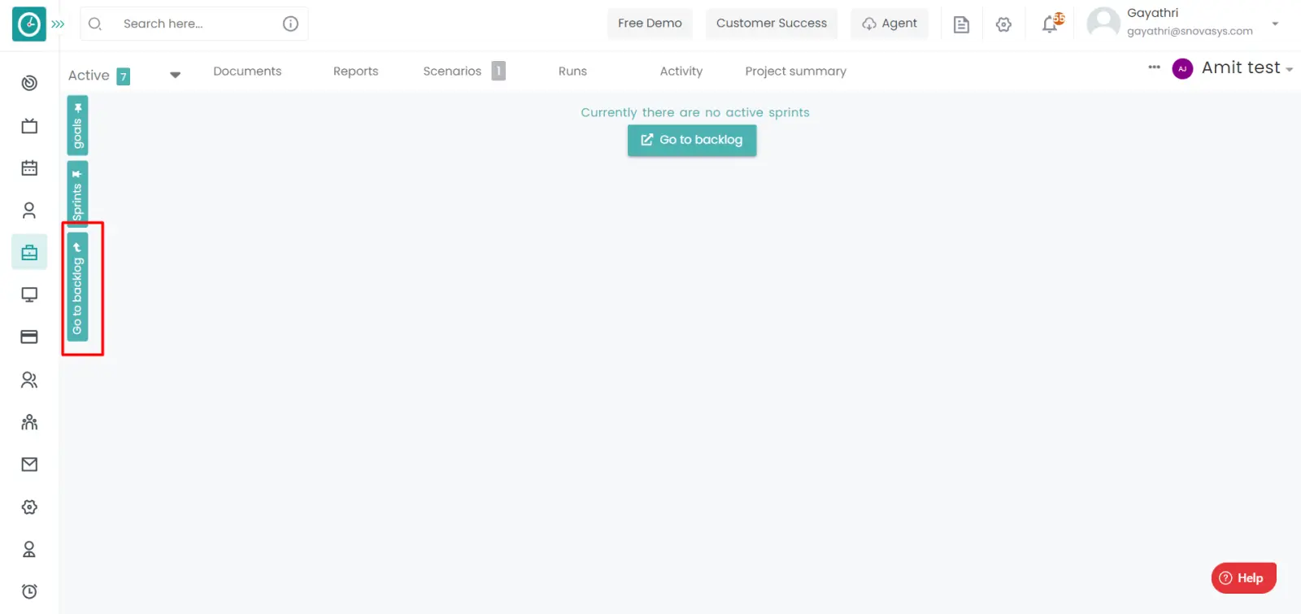Toggle the pinned goals side tab
This screenshot has width=1301, height=614.
(x=77, y=125)
